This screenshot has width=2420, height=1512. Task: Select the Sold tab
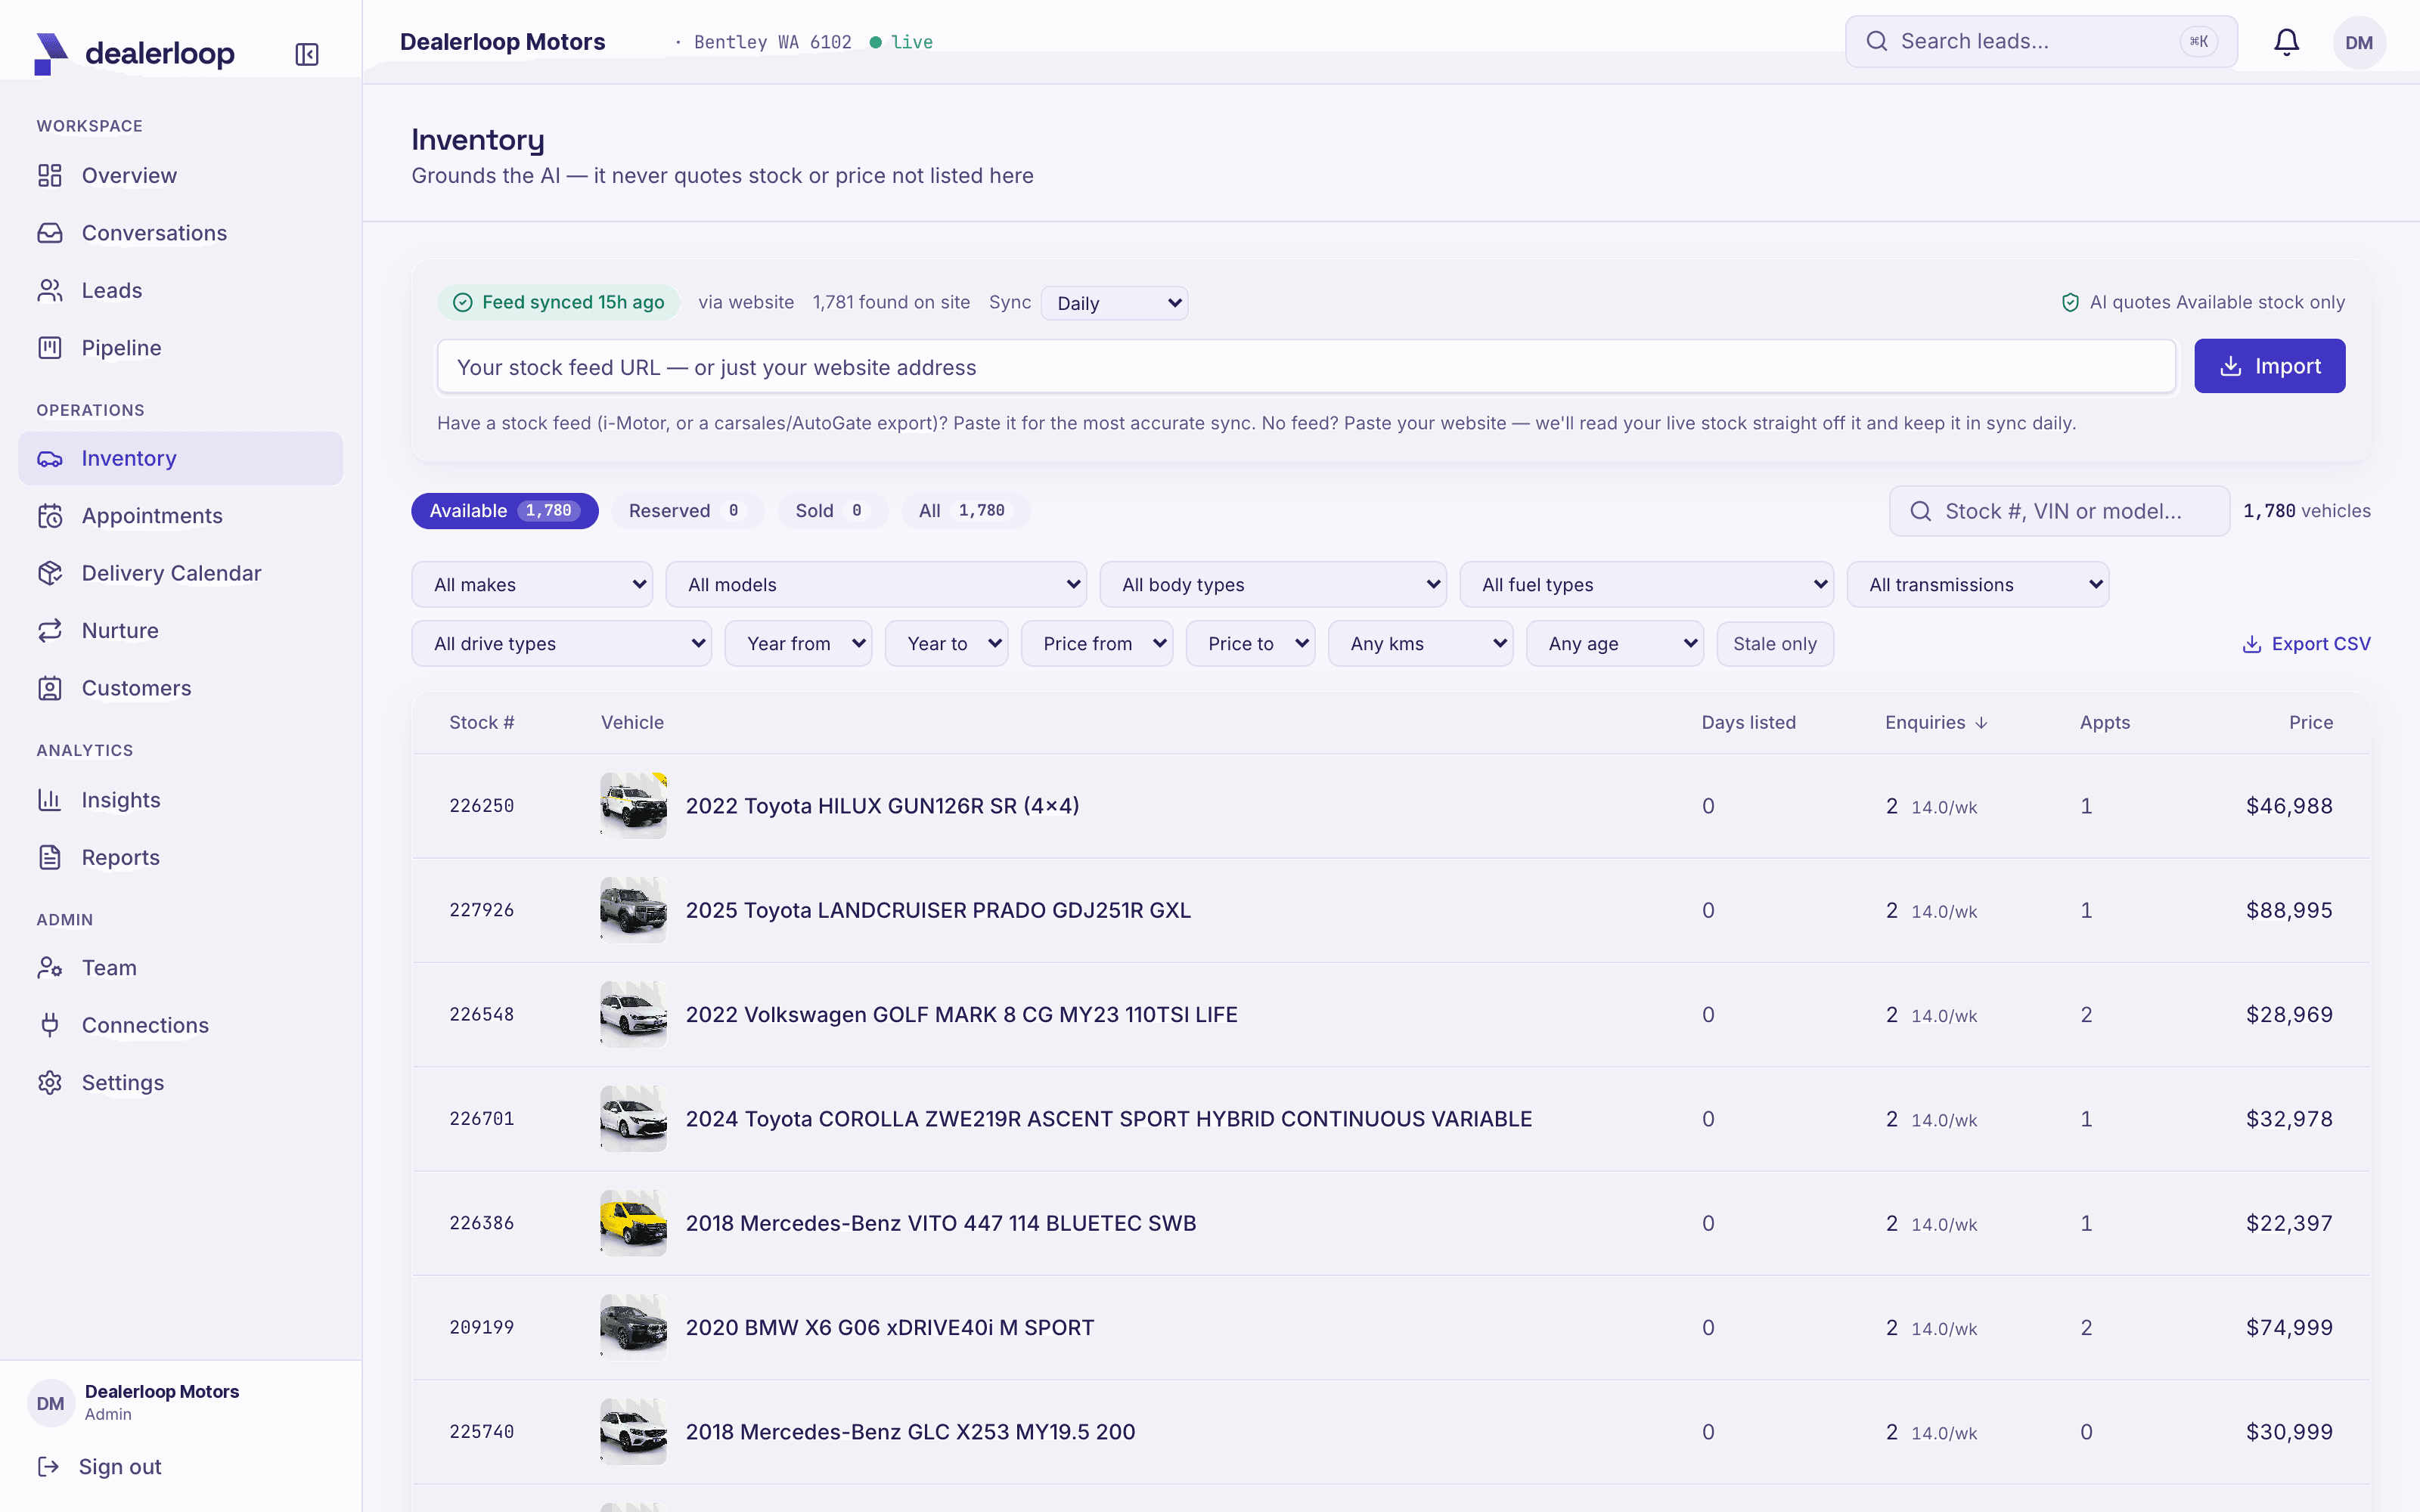click(832, 511)
